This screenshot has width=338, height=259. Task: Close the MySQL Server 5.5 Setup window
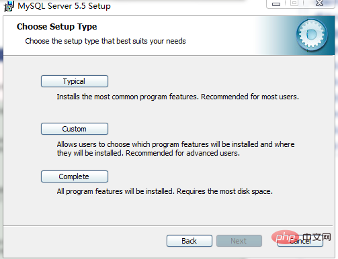pyautogui.click(x=319, y=3)
